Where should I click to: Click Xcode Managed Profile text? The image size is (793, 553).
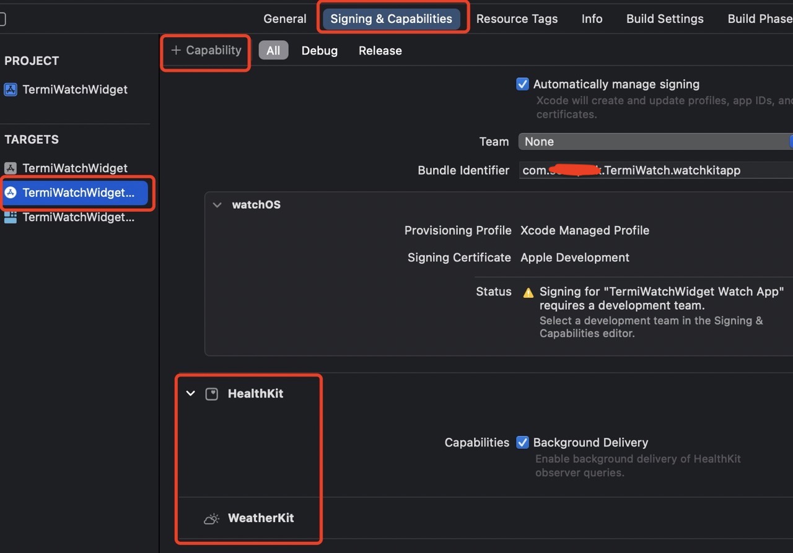(x=585, y=230)
